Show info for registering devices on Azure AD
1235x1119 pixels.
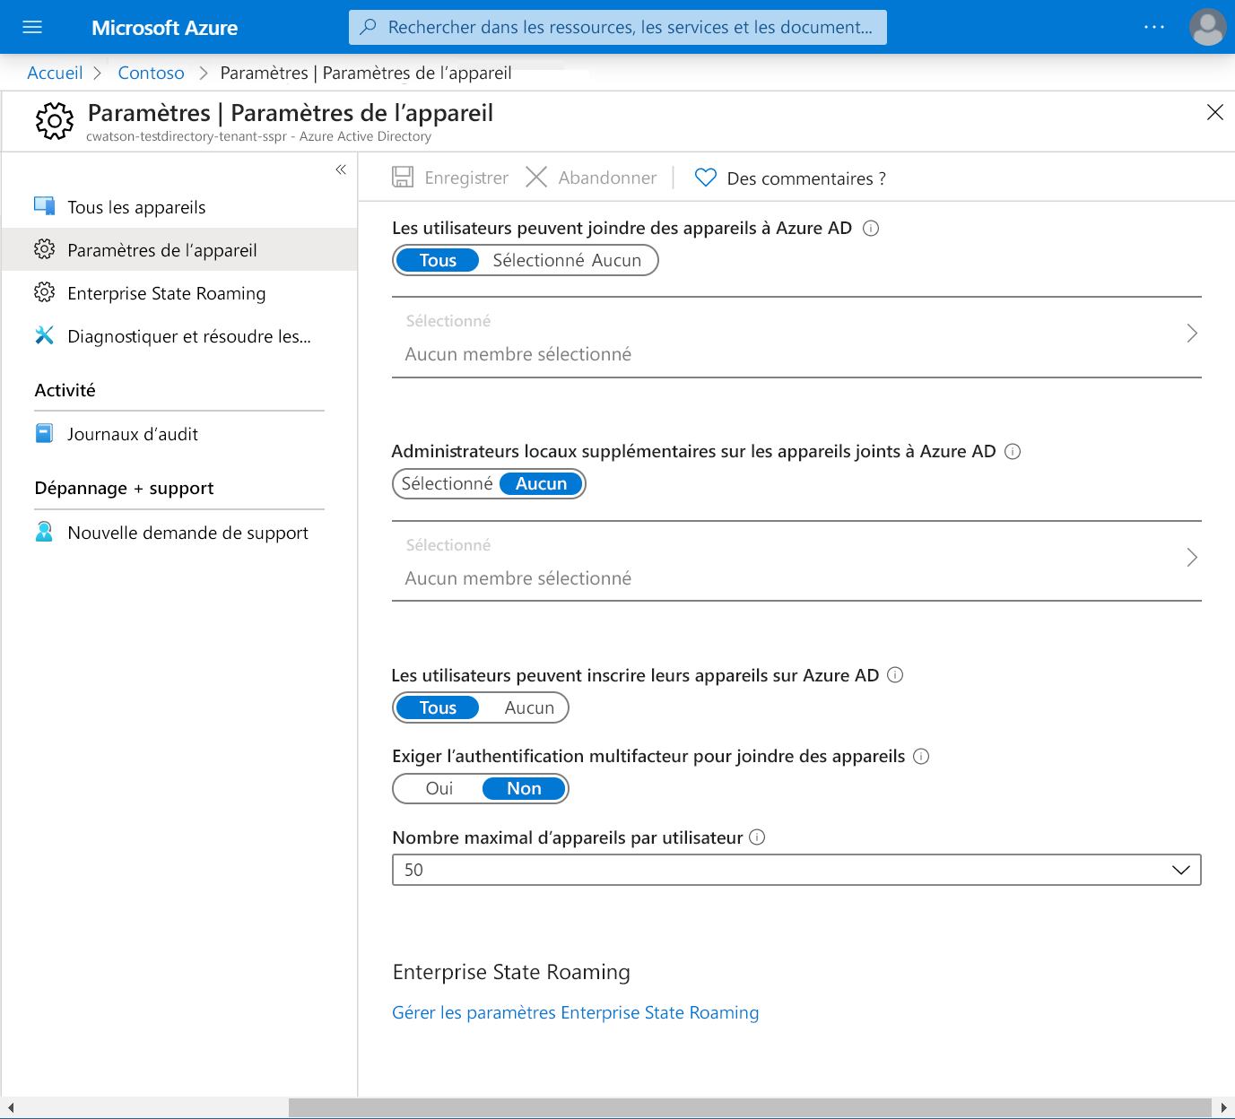[x=895, y=674]
